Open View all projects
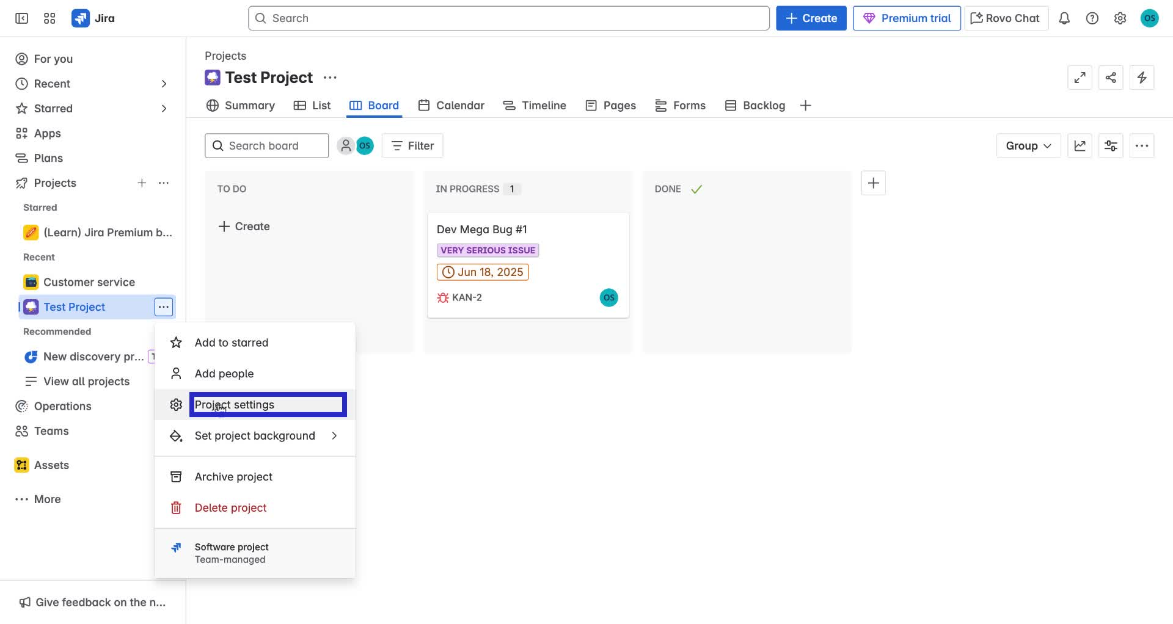The image size is (1173, 624). pos(86,381)
